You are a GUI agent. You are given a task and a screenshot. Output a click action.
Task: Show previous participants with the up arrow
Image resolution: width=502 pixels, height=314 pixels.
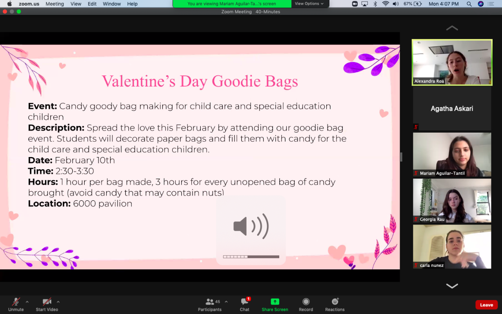click(x=452, y=28)
